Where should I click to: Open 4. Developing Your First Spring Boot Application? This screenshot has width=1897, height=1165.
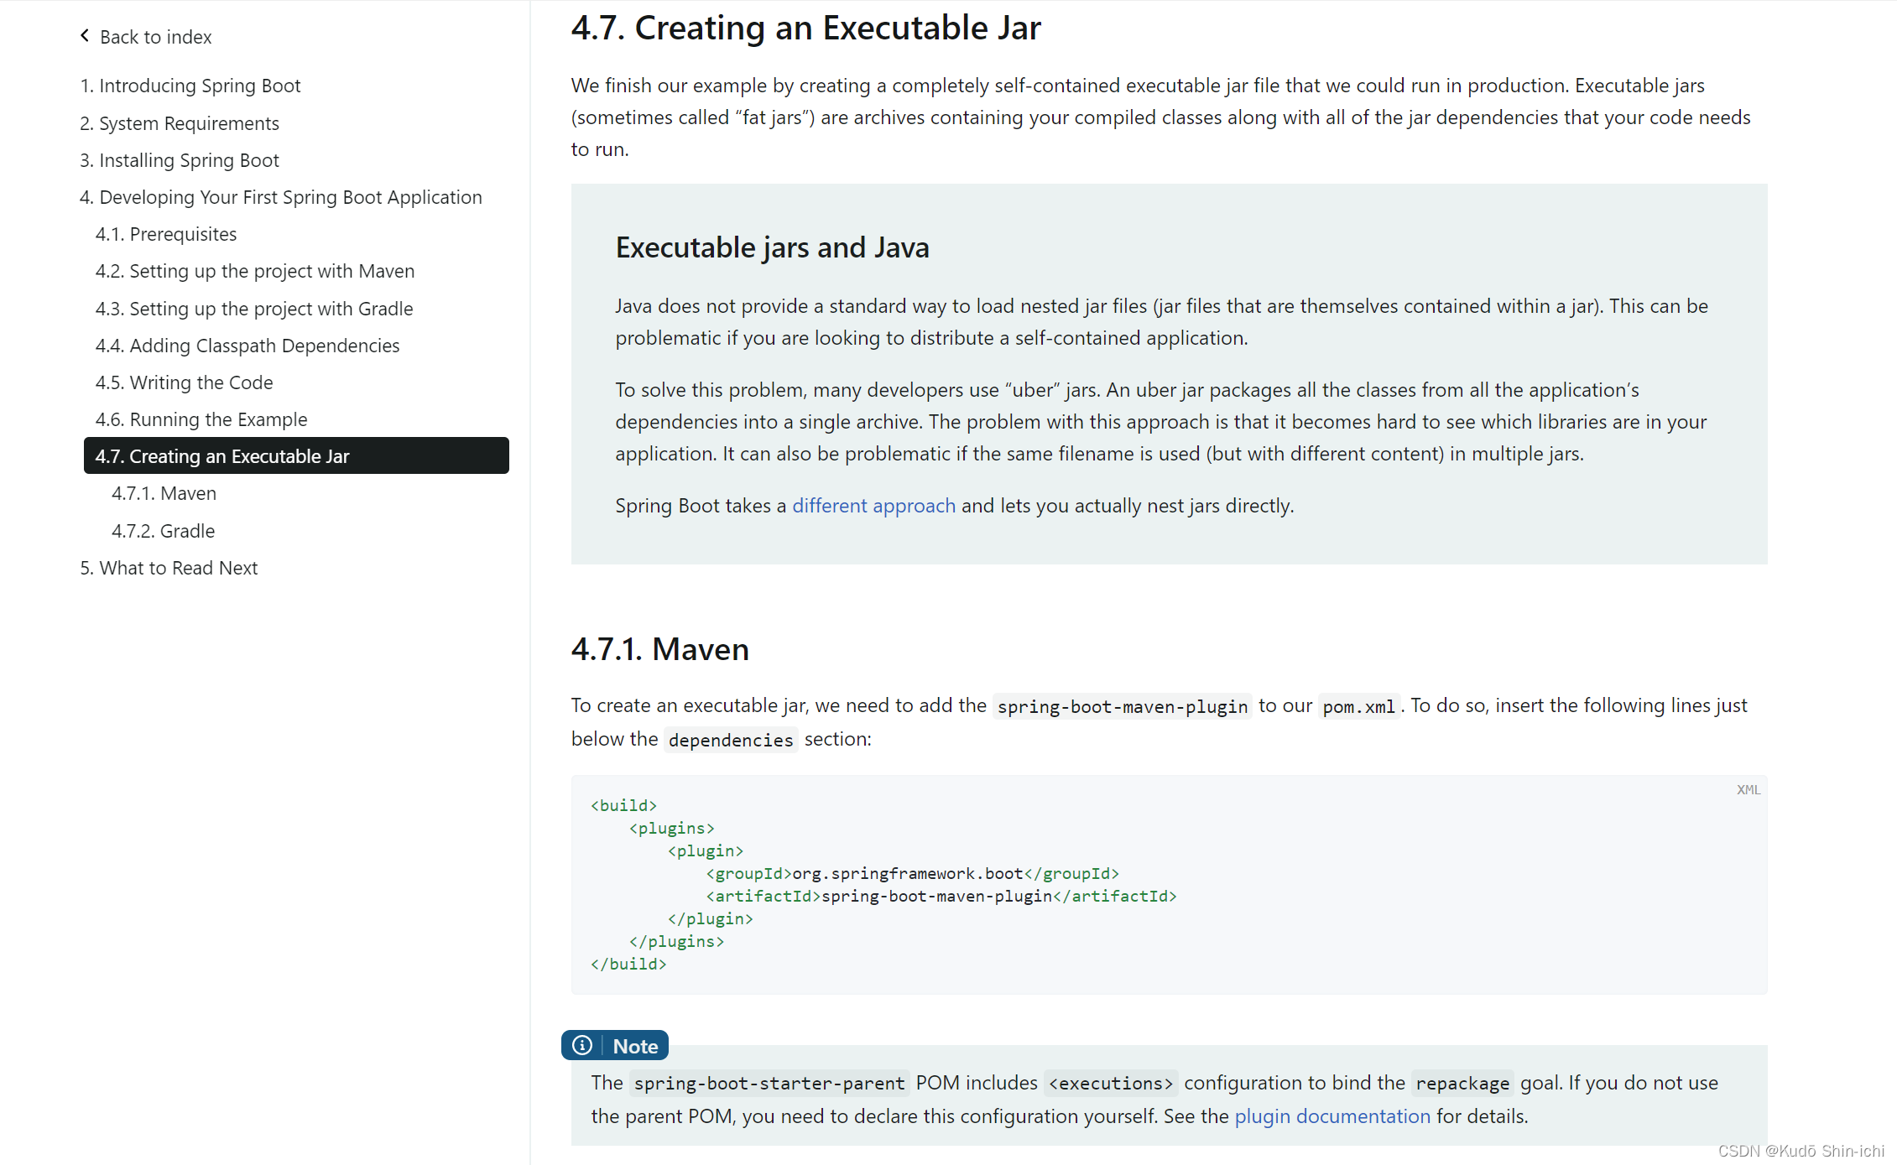[281, 197]
